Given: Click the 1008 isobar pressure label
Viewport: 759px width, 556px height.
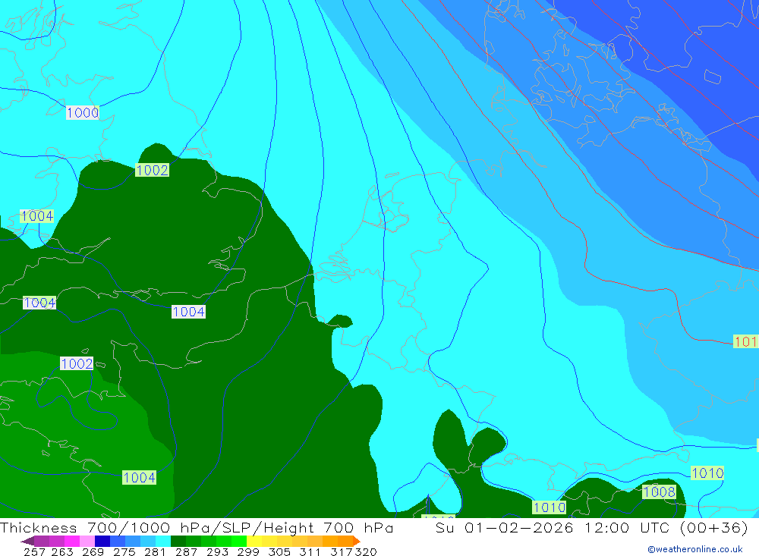Looking at the screenshot, I should [x=659, y=492].
